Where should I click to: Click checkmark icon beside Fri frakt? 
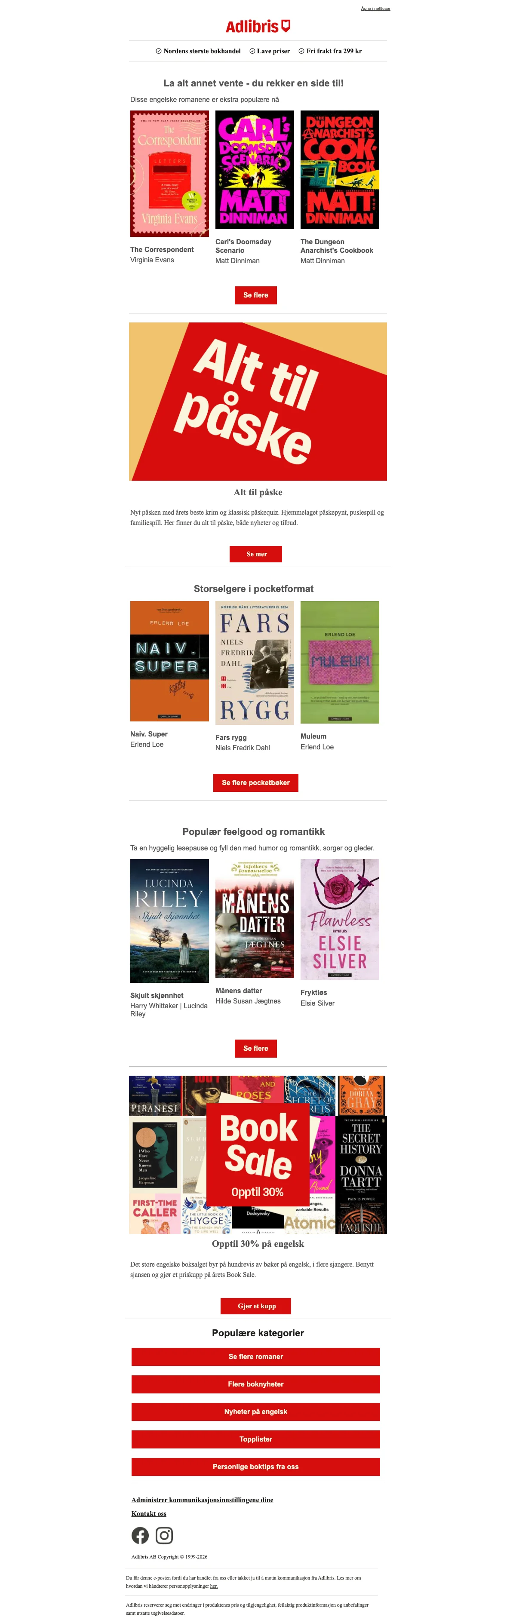(301, 51)
